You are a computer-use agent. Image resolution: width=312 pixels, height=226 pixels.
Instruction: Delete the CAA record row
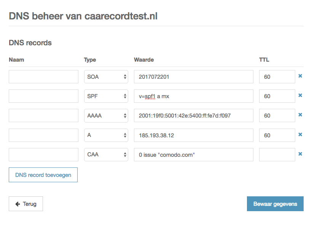[x=300, y=154]
